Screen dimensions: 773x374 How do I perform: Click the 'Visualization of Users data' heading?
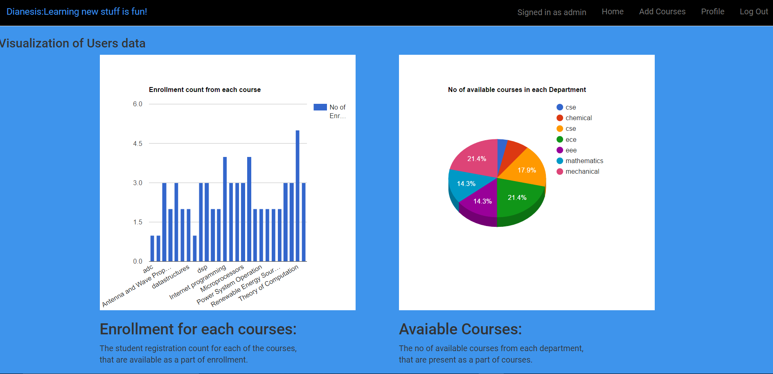tap(72, 43)
